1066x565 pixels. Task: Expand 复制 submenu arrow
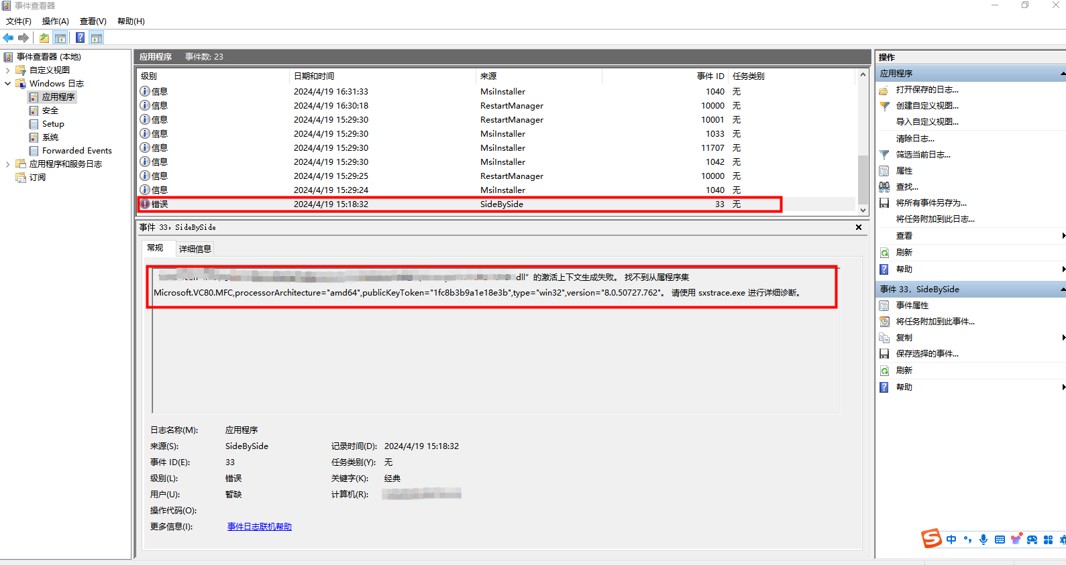point(1063,337)
